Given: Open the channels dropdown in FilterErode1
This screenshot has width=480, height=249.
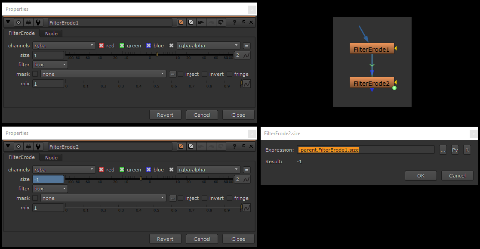Looking at the screenshot, I should tap(64, 45).
